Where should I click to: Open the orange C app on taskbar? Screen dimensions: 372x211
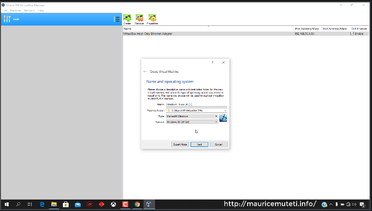[x=125, y=204]
